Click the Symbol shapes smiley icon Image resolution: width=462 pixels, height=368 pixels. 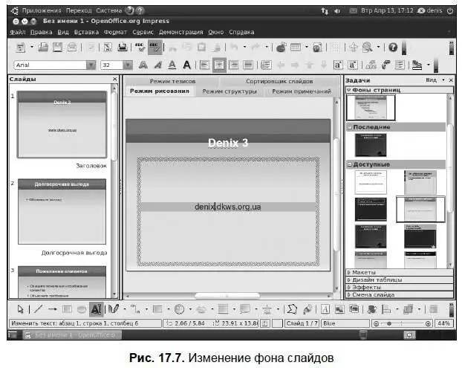click(x=179, y=309)
